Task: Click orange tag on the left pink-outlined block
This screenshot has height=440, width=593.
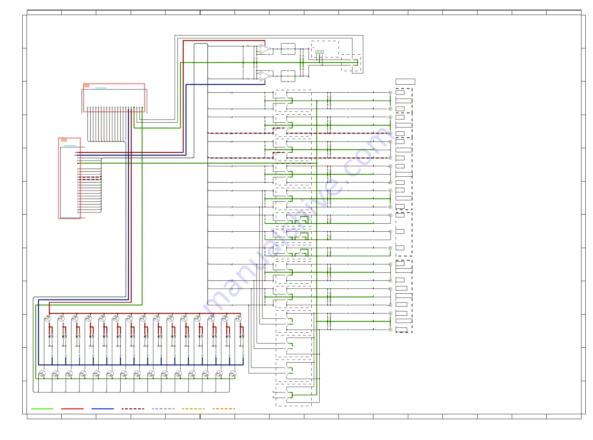Action: (x=64, y=140)
